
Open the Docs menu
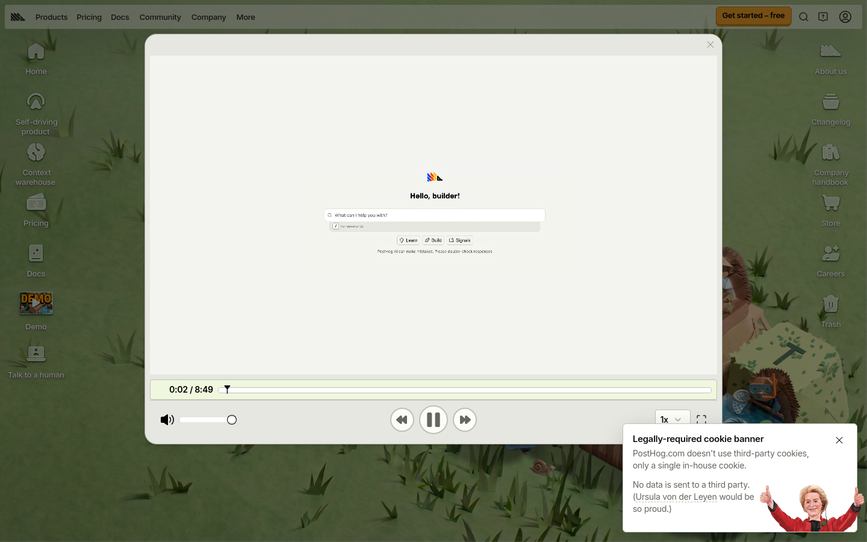point(120,17)
